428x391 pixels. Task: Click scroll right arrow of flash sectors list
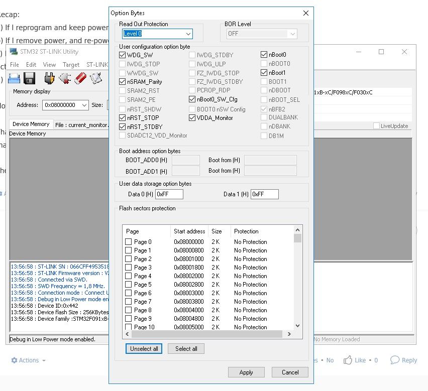pyautogui.click(x=289, y=334)
